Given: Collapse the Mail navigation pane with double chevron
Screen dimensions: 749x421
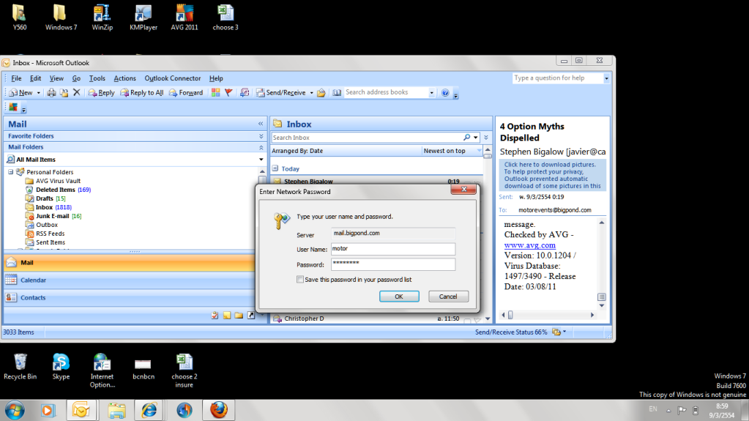Looking at the screenshot, I should click(x=261, y=124).
